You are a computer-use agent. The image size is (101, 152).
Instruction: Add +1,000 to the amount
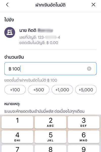click(62, 90)
